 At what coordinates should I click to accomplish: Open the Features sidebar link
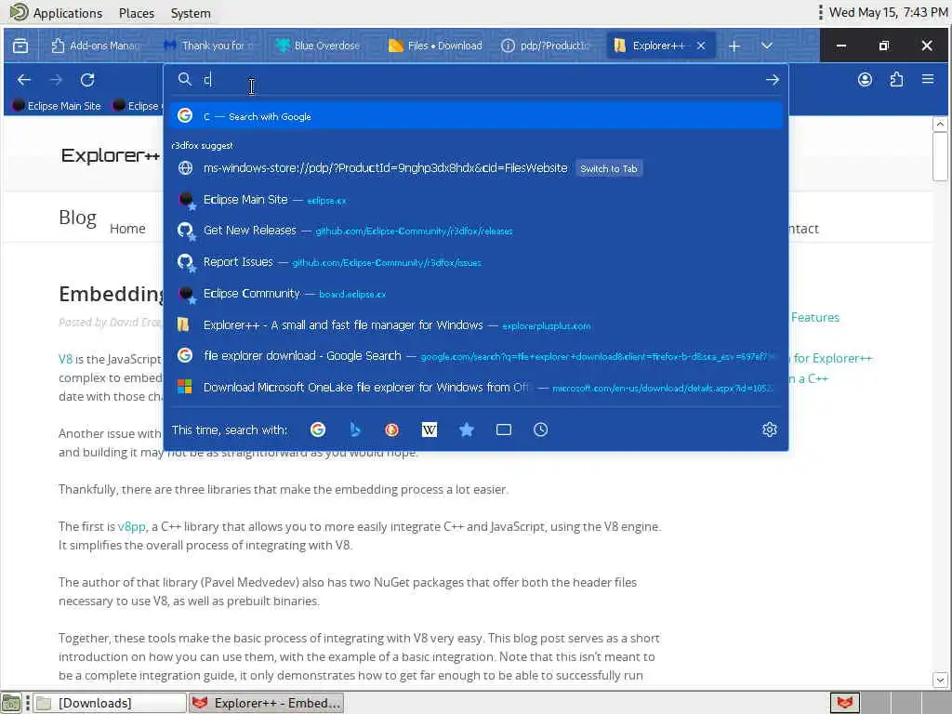coord(814,318)
